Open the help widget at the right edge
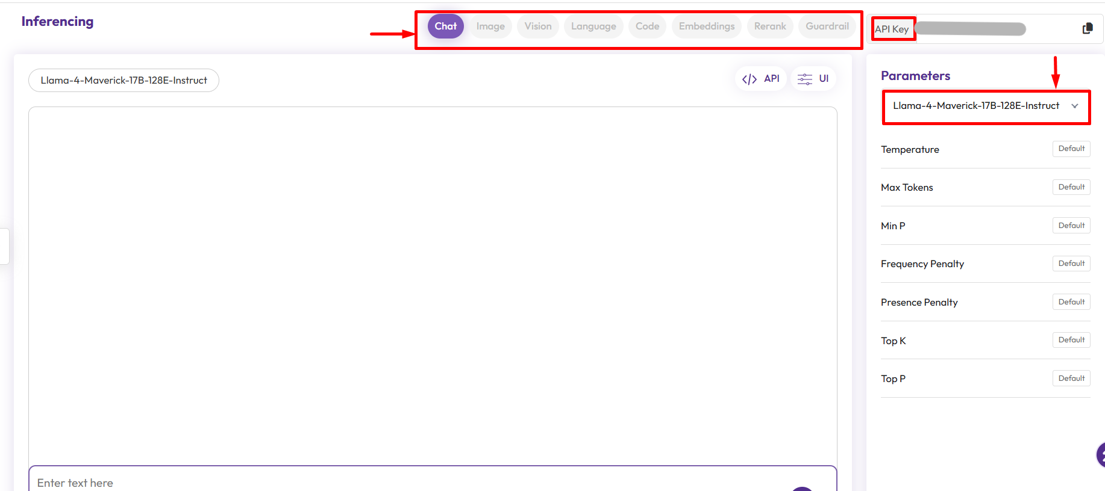 tap(1100, 455)
